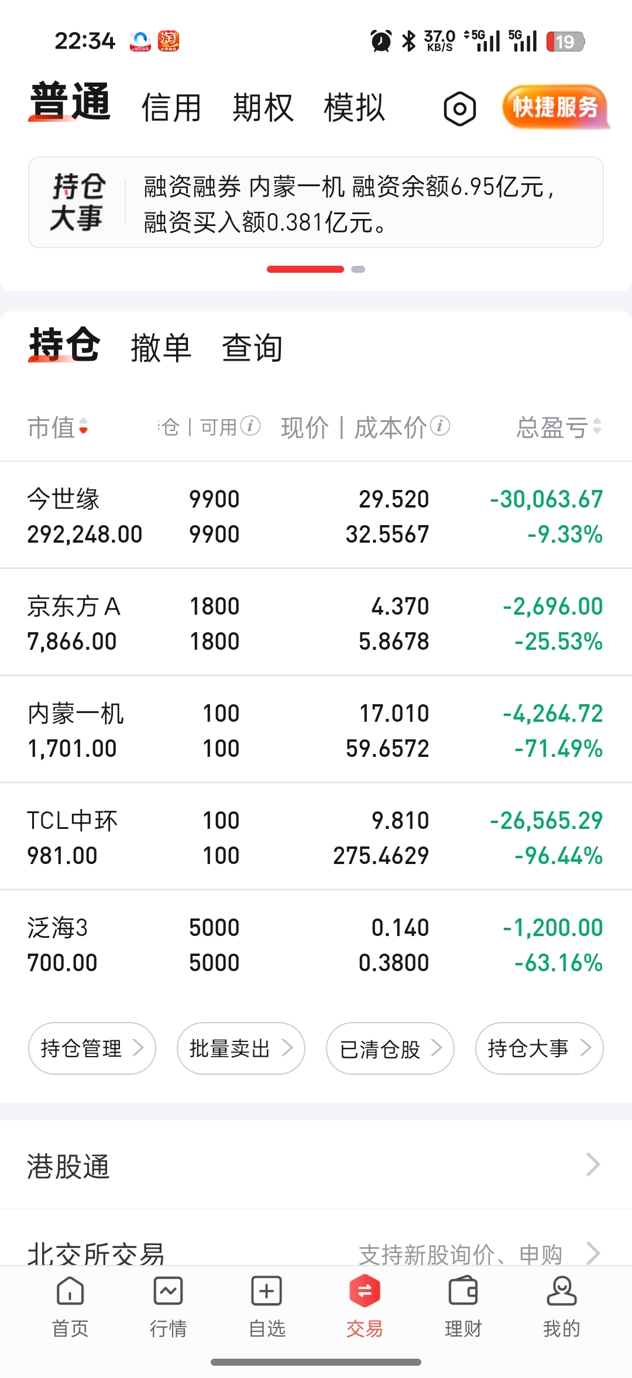Open the hexagon settings icon
This screenshot has height=1378, width=632.
tap(460, 109)
